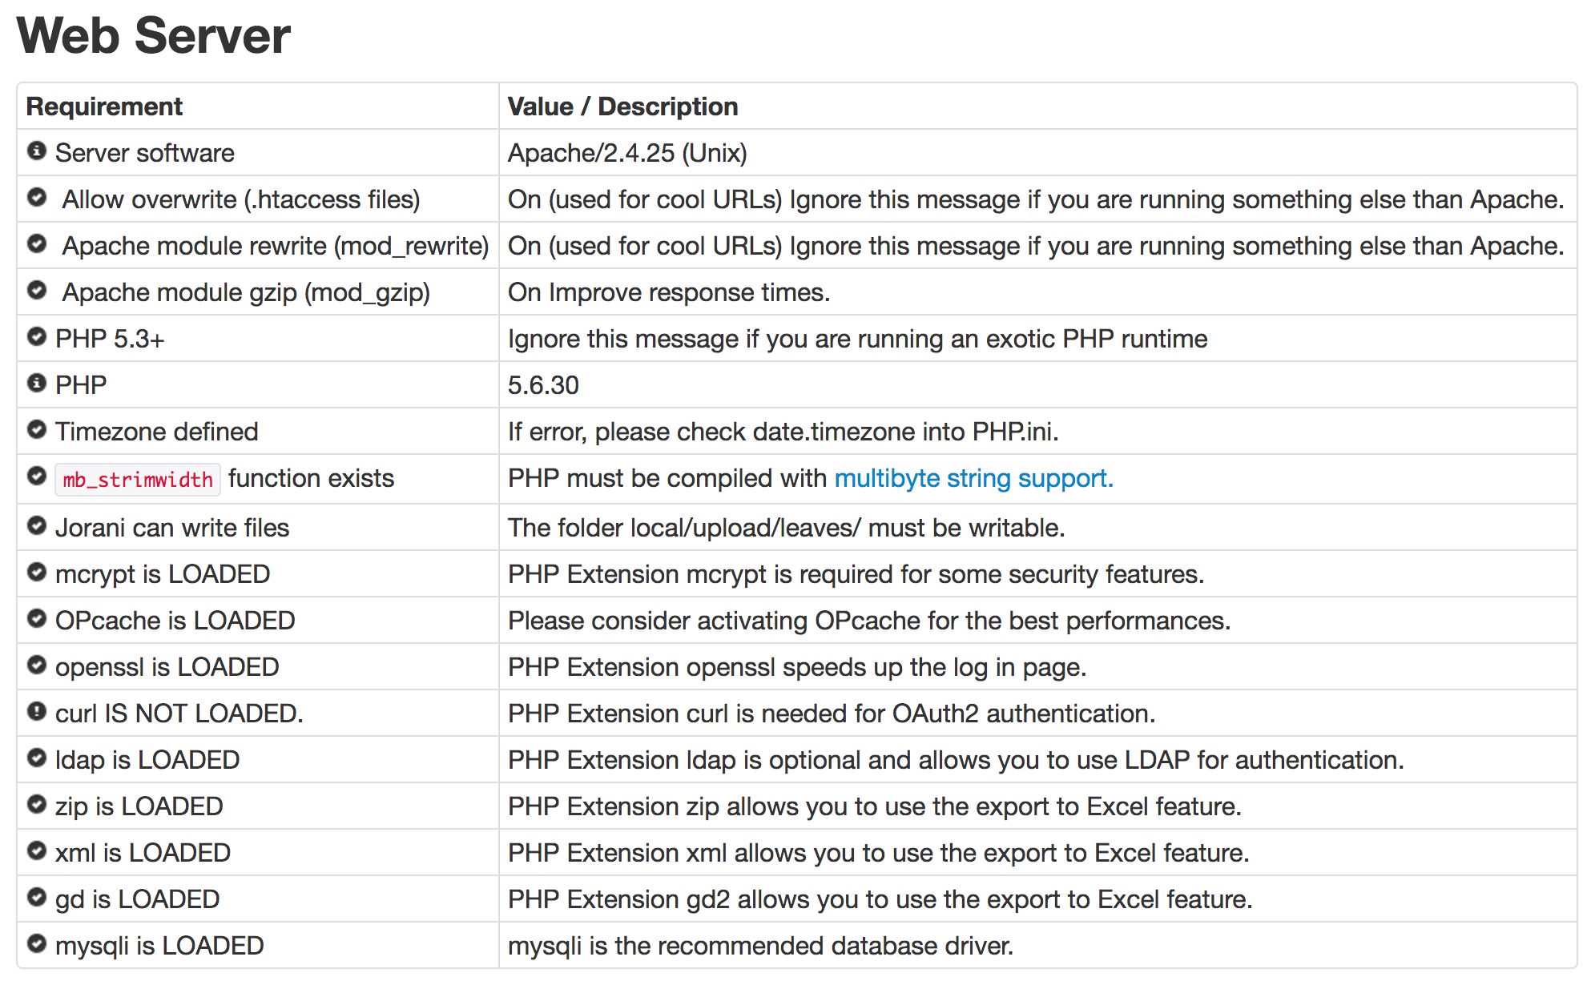Click the check icon beside Apache module rewrite
Screen dimensions: 1591x985
click(37, 243)
